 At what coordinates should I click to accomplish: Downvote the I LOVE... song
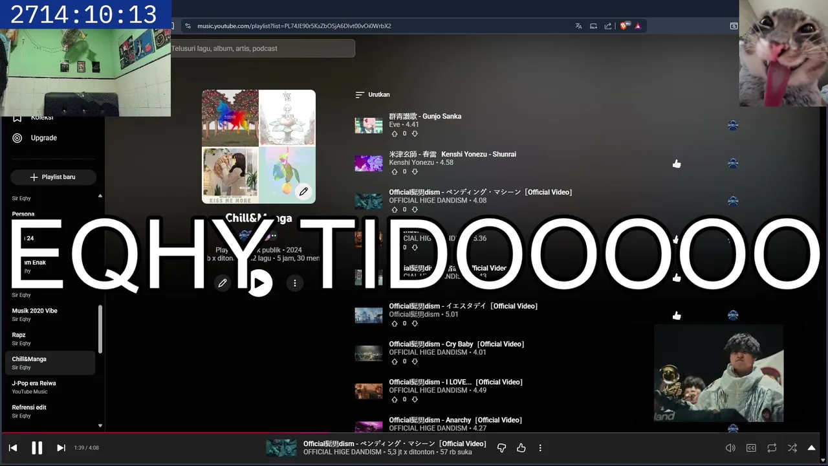[415, 399]
